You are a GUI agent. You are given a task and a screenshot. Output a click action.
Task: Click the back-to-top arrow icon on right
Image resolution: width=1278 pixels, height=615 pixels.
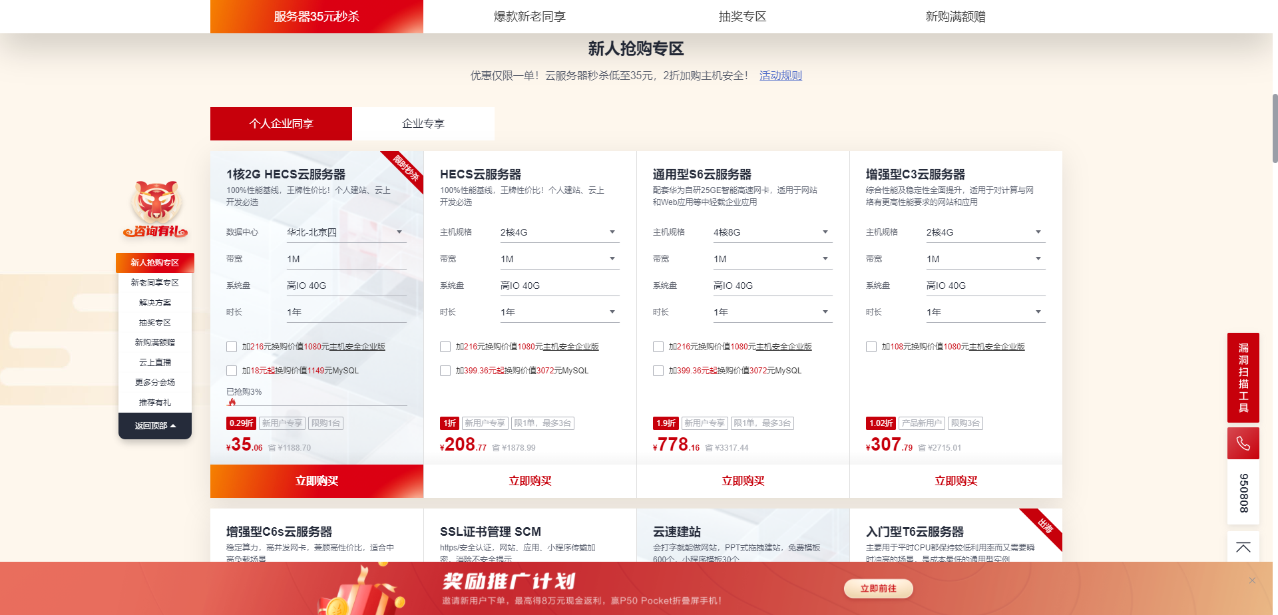pyautogui.click(x=1243, y=547)
